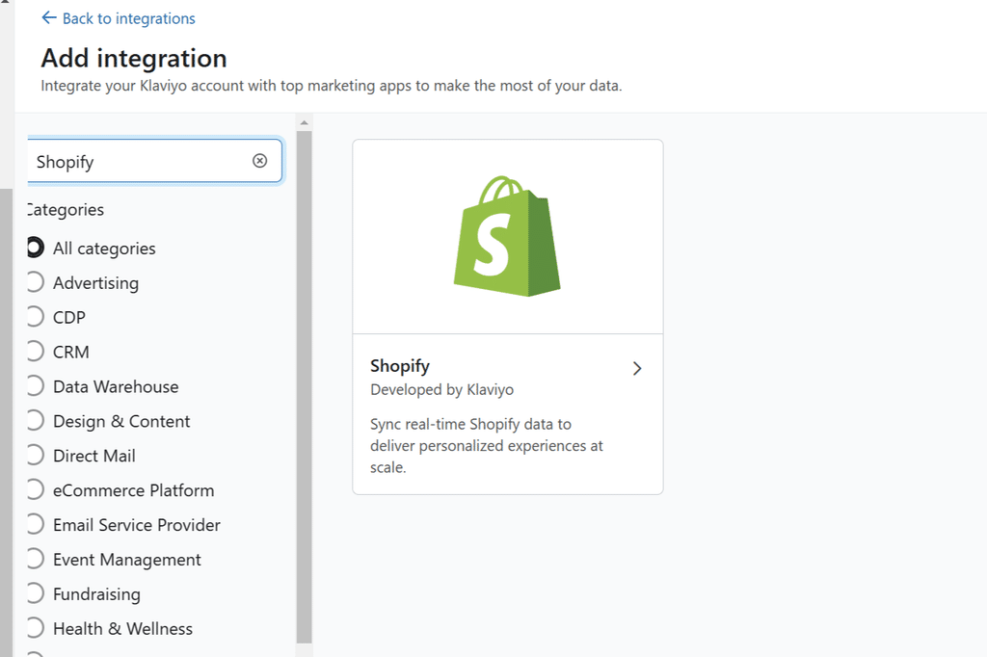Select the Advertising category option
The height and width of the screenshot is (657, 987).
tap(35, 282)
